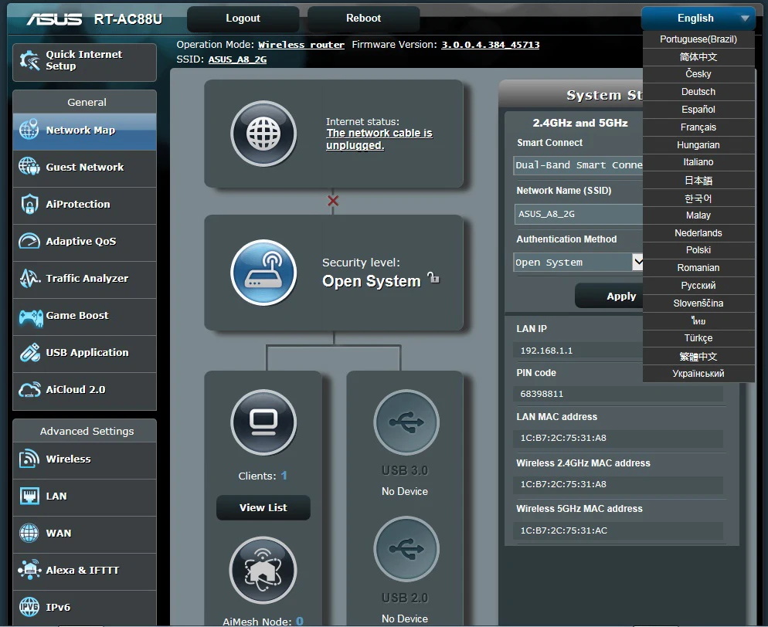Click the Network Name (SSID) input field

[579, 214]
